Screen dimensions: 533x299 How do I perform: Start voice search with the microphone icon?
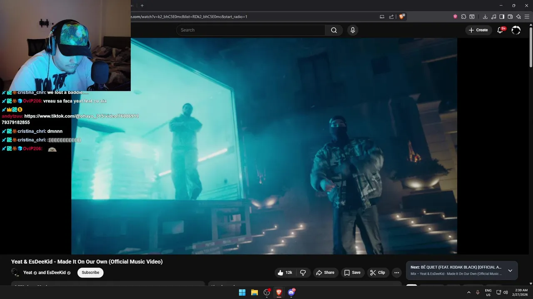point(353,30)
